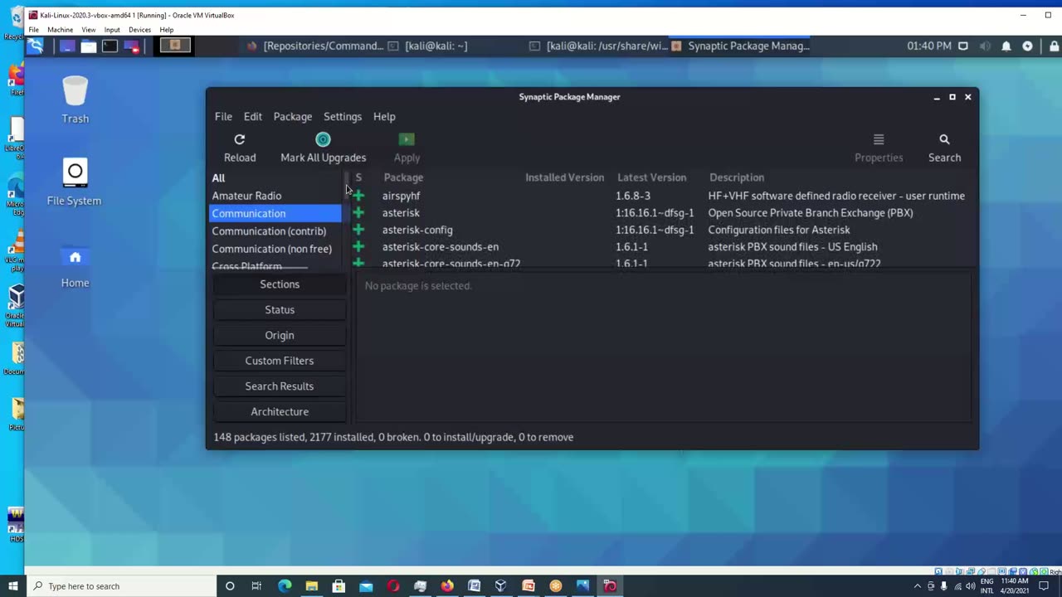Viewport: 1062px width, 597px height.
Task: Open Trash on the Kali desktop
Action: tap(75, 99)
